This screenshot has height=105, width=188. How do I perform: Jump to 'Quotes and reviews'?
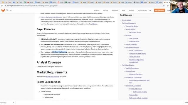click(135, 89)
